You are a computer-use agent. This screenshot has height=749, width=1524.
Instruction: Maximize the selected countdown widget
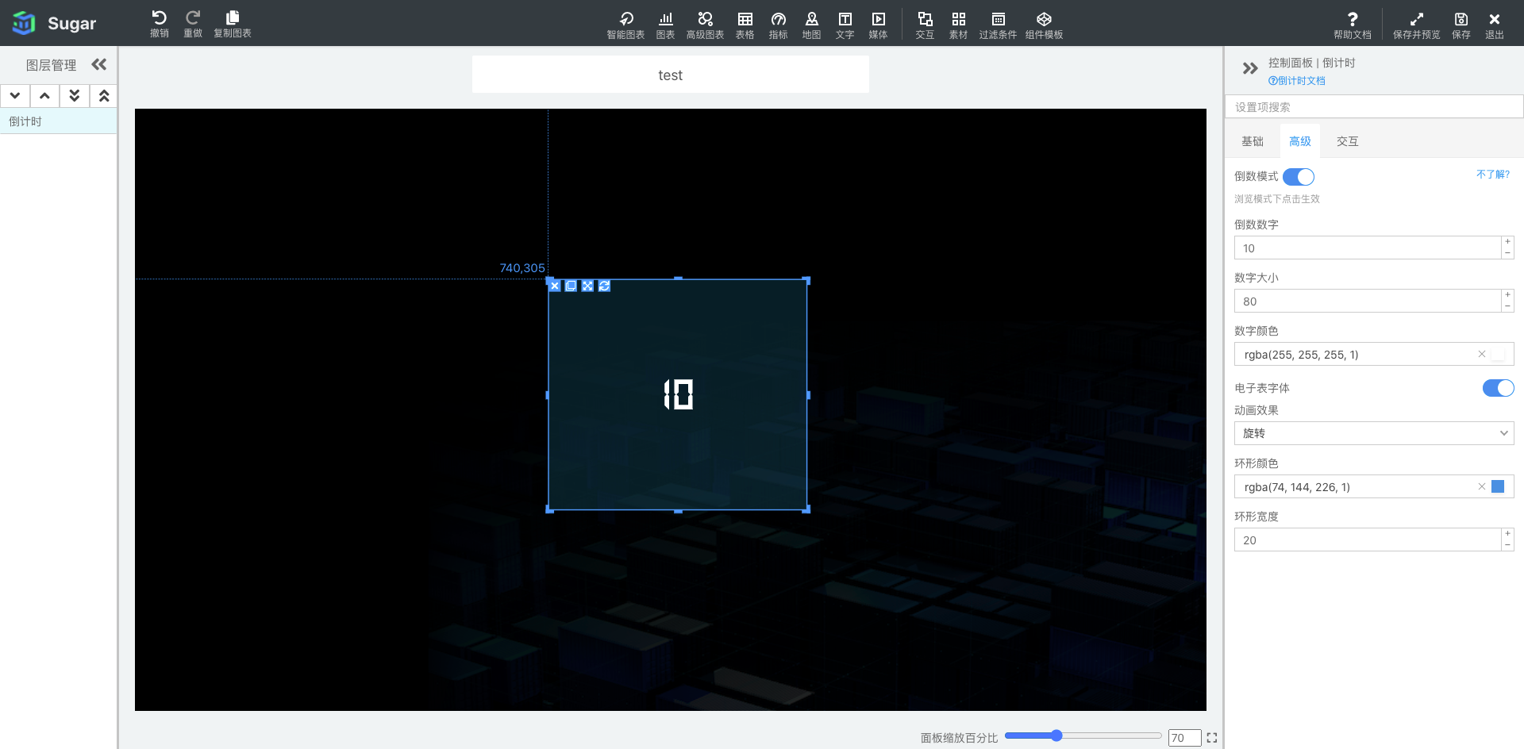tap(587, 286)
